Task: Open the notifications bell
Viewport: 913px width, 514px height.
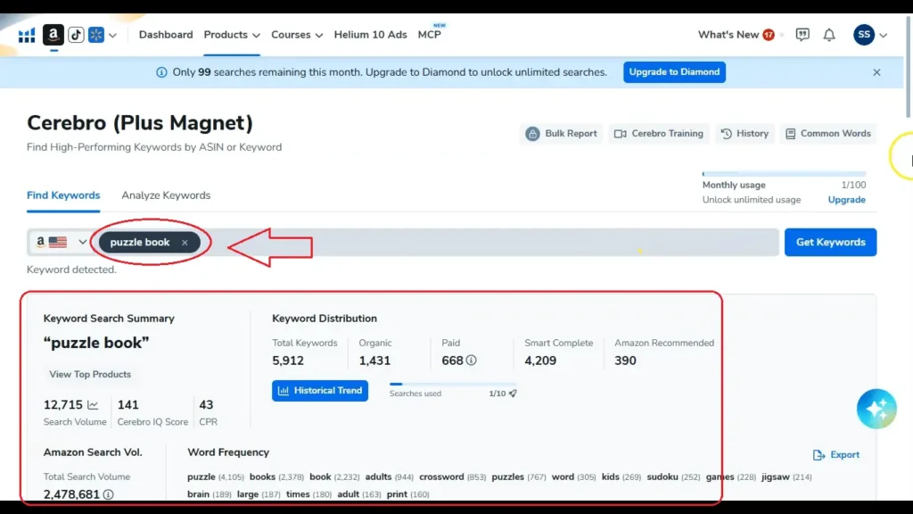Action: 829,35
